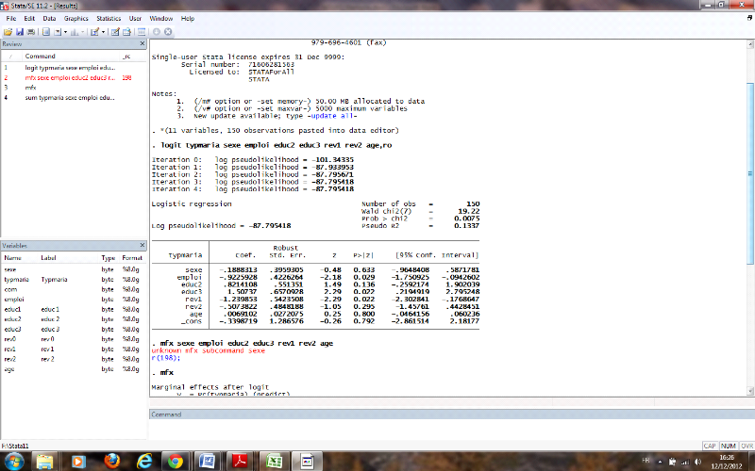Viewport: 755px width, 471px height.
Task: Open the Data menu
Action: pyautogui.click(x=49, y=18)
